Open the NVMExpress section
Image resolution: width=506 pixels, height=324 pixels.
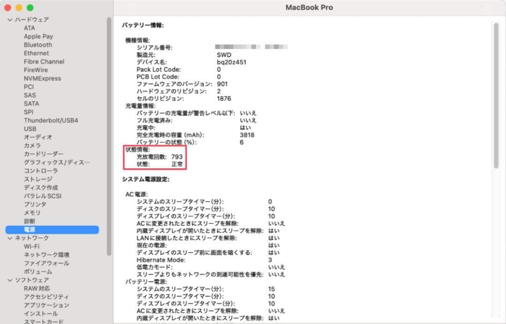[x=43, y=78]
